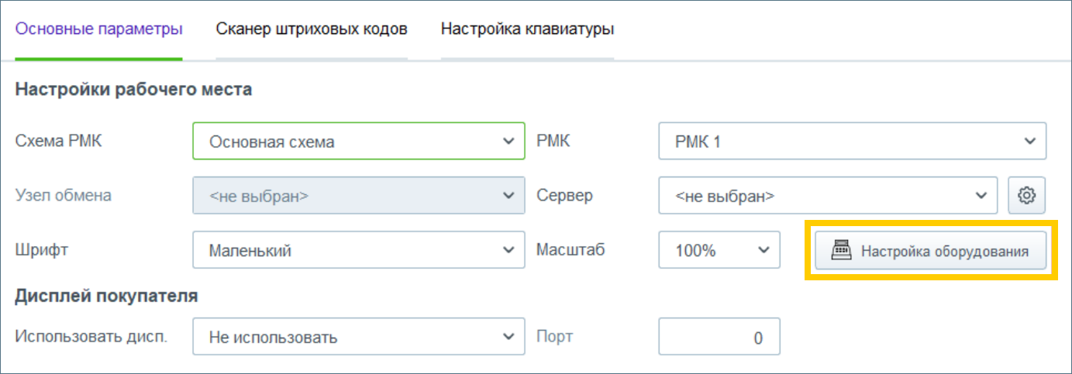This screenshot has width=1072, height=374.
Task: Expand the Масштаб 100% dropdown
Action: point(719,250)
